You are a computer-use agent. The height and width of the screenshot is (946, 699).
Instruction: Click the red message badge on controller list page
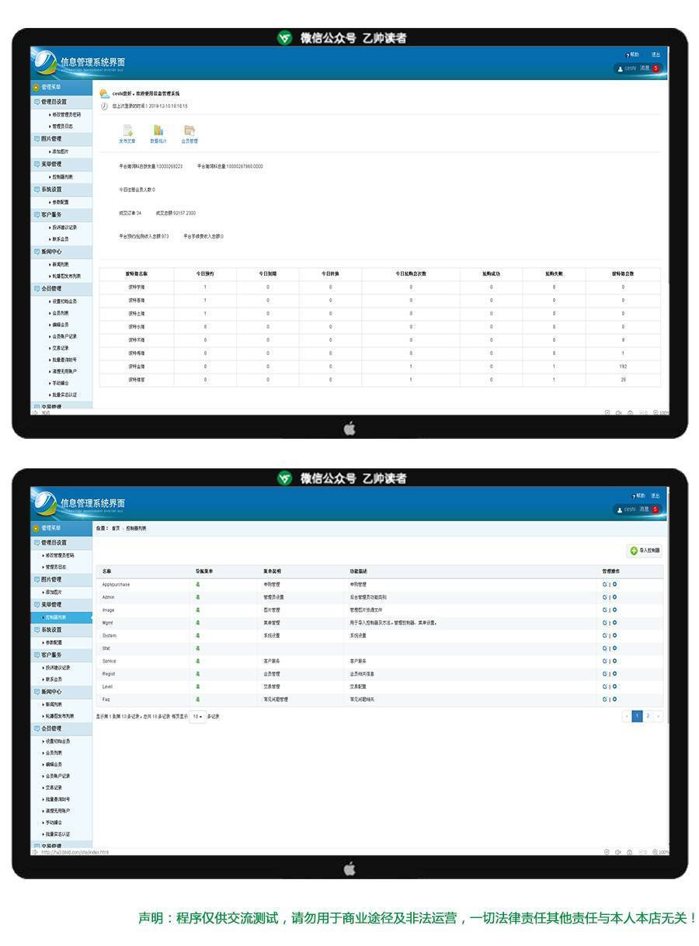(656, 509)
